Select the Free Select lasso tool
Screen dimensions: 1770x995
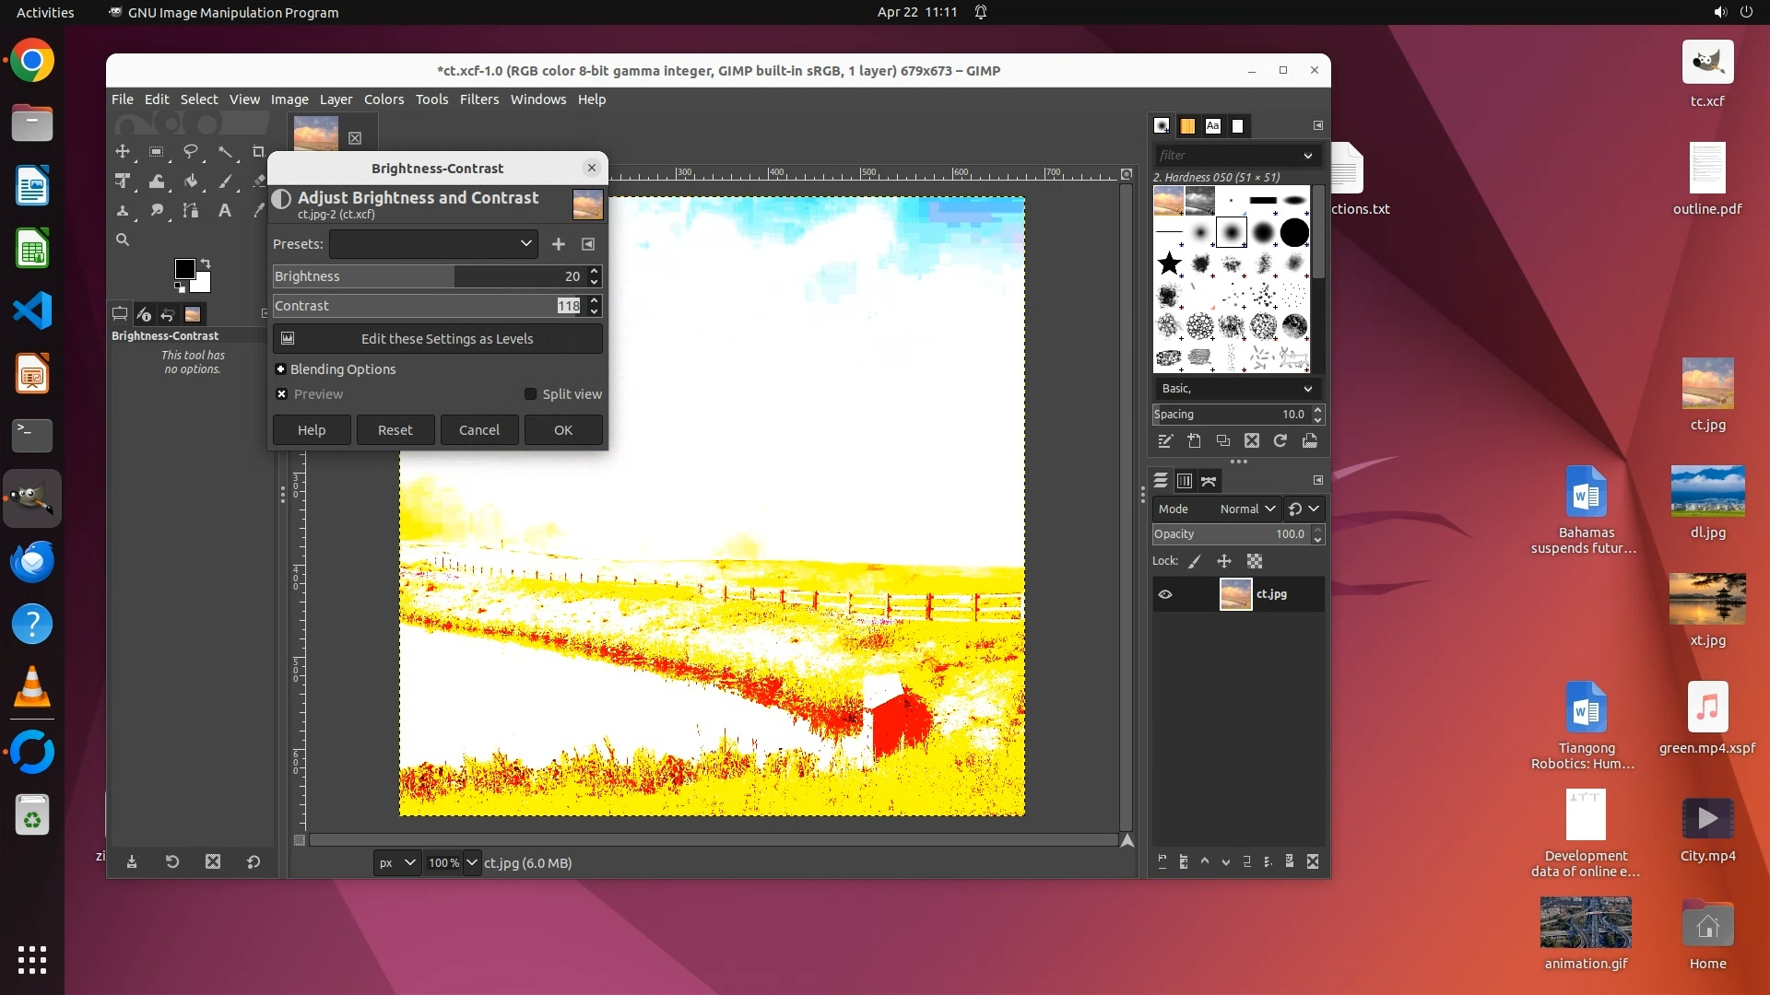click(x=191, y=152)
